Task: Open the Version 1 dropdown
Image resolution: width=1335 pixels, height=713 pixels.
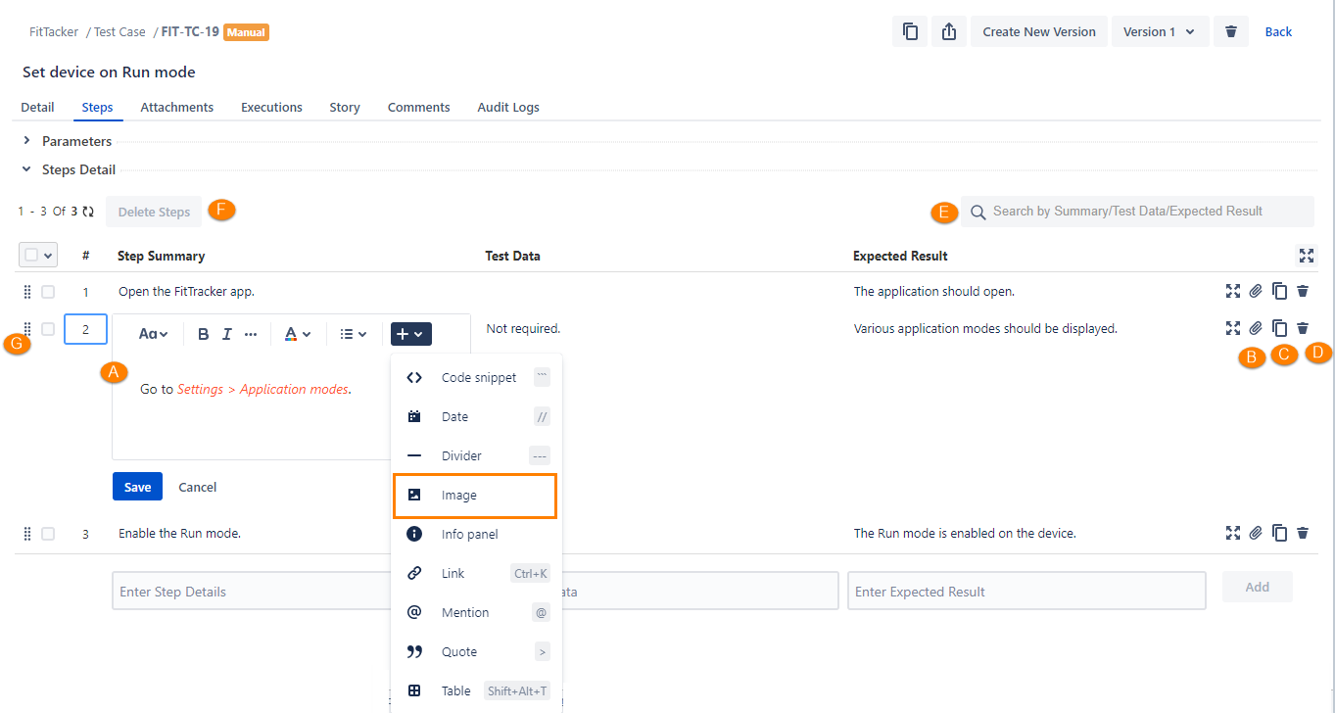Action: tap(1160, 31)
